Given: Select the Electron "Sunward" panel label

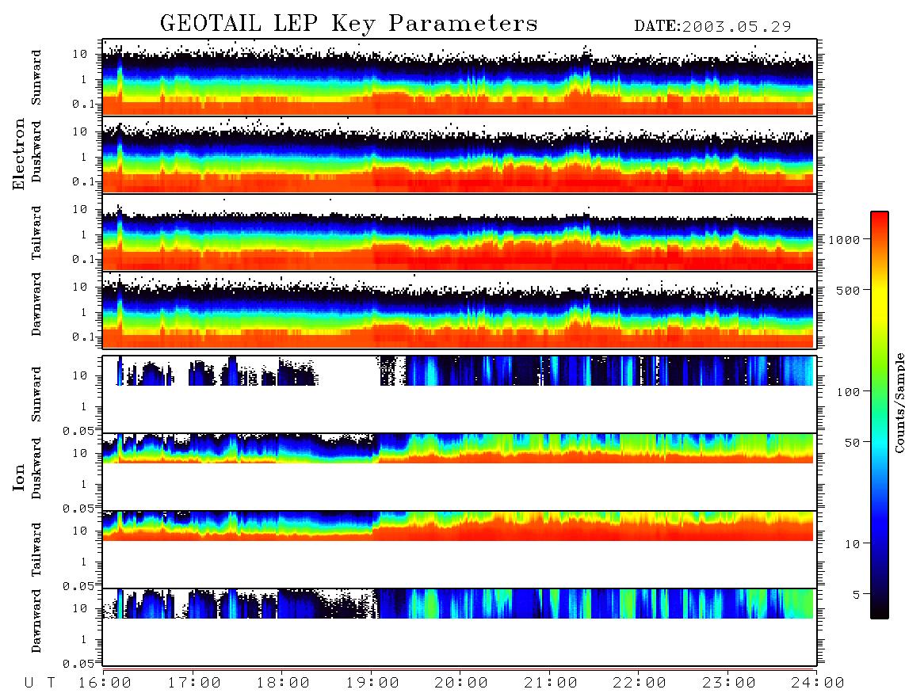Looking at the screenshot, I should click(x=36, y=78).
